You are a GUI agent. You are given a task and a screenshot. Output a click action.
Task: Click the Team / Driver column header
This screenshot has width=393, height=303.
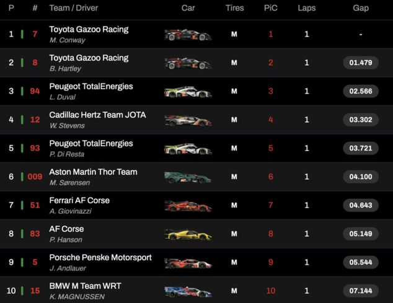tap(73, 8)
